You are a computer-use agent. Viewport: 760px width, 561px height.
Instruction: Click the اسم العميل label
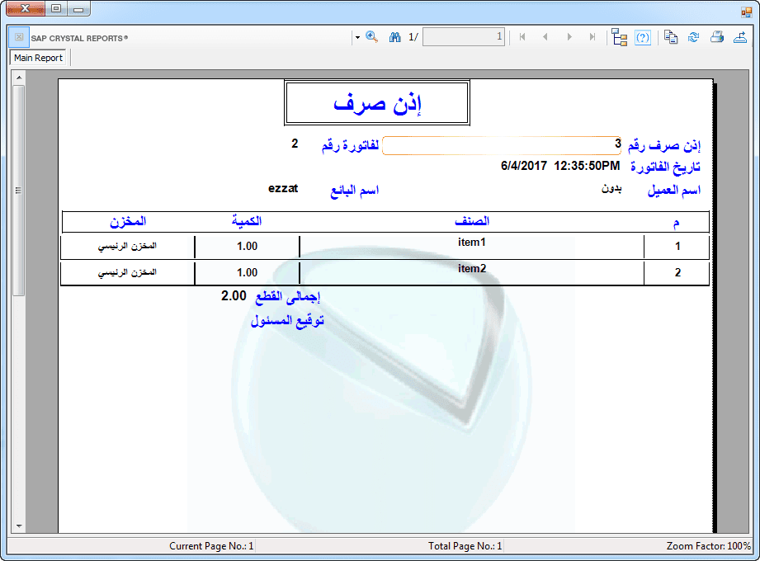click(674, 191)
